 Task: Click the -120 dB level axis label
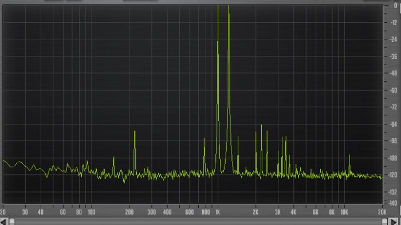click(x=393, y=175)
